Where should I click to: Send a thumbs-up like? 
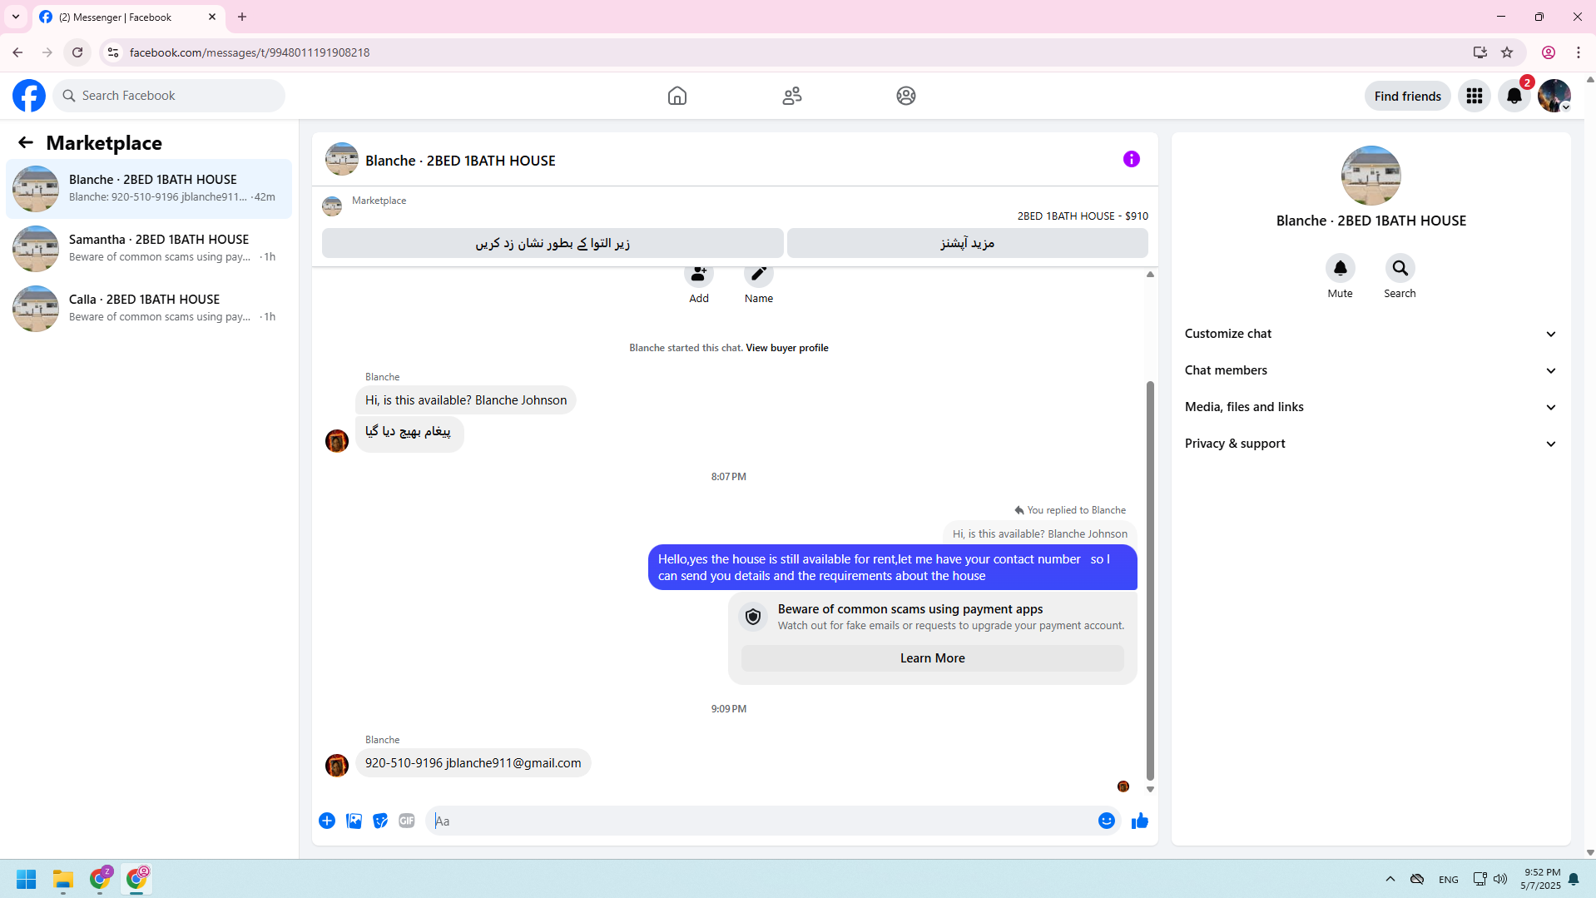1140,821
